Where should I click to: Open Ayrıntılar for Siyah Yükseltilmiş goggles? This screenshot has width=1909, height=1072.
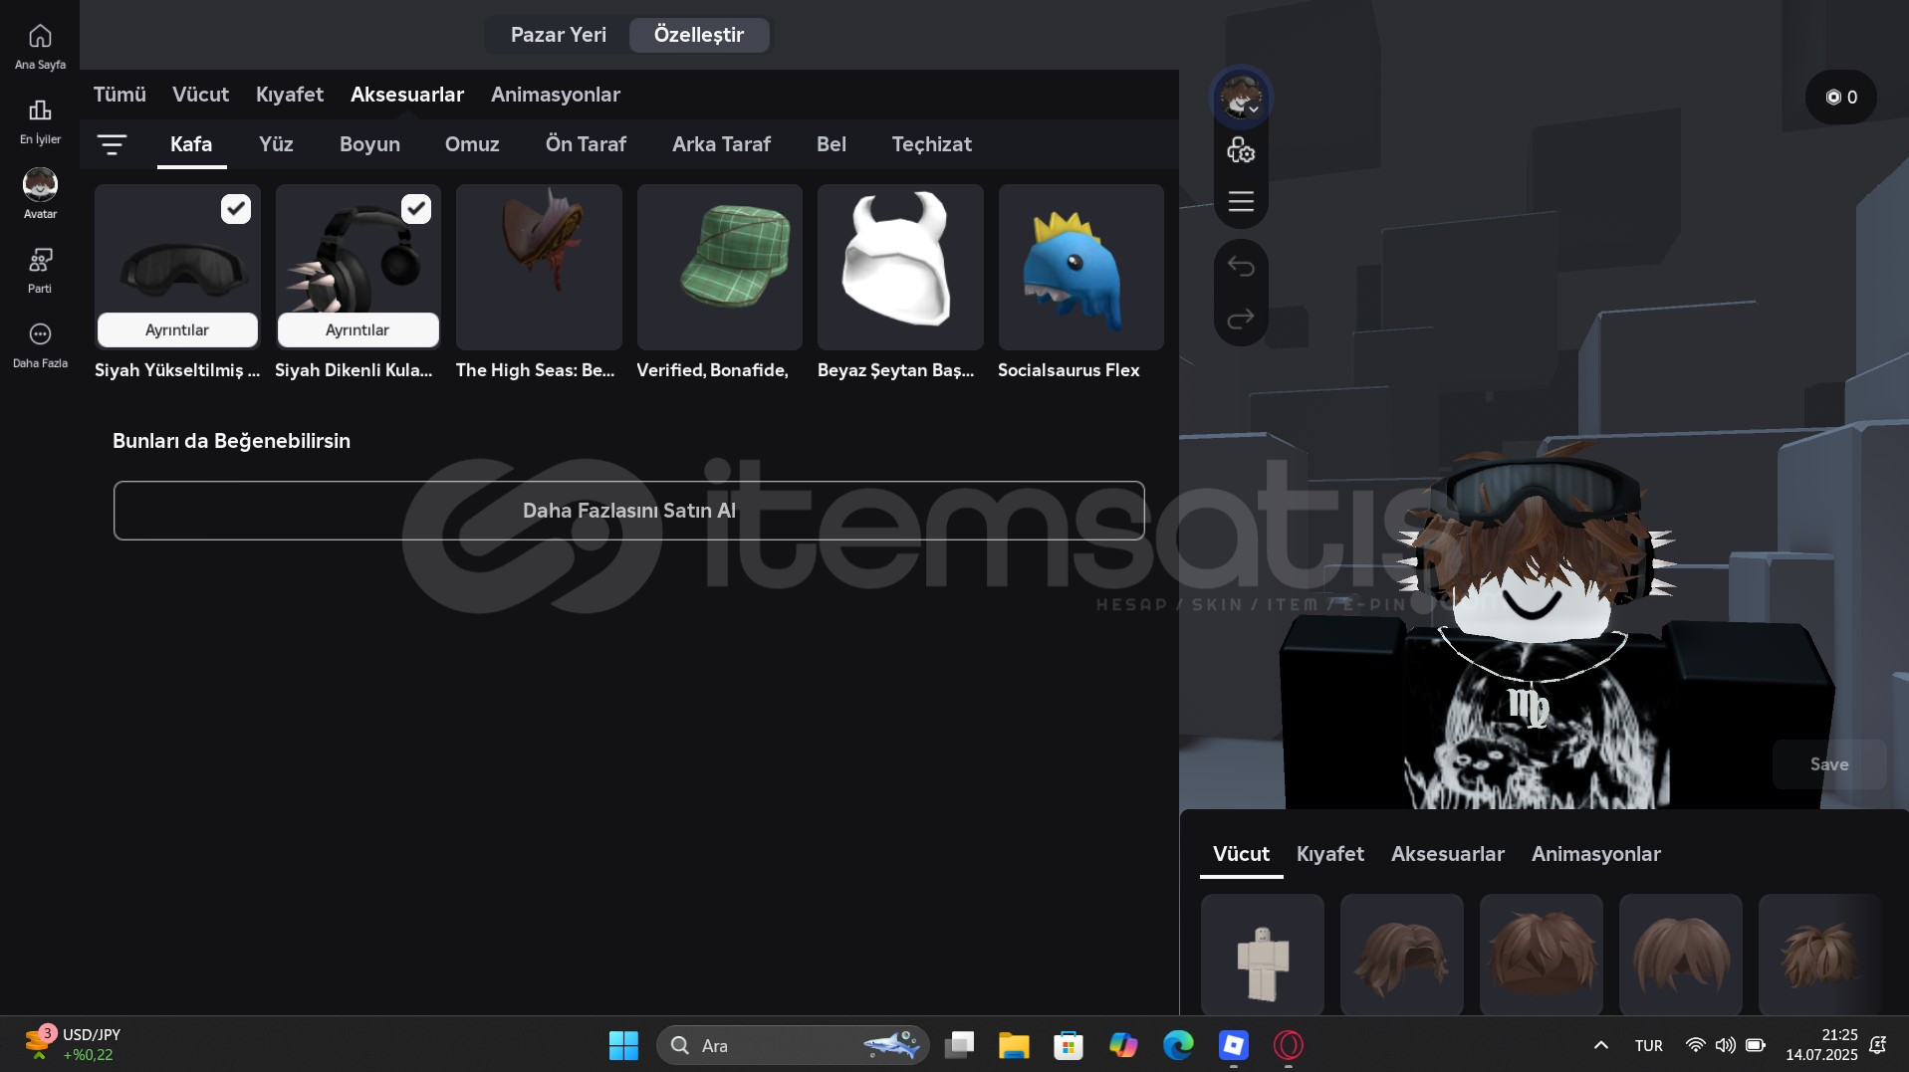click(x=177, y=329)
